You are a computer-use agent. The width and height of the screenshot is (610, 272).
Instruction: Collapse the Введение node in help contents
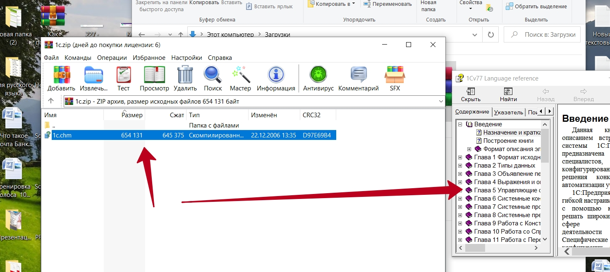click(x=460, y=124)
